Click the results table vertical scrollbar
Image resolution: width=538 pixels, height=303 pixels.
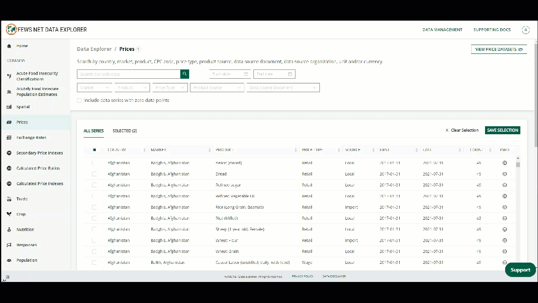click(518, 165)
